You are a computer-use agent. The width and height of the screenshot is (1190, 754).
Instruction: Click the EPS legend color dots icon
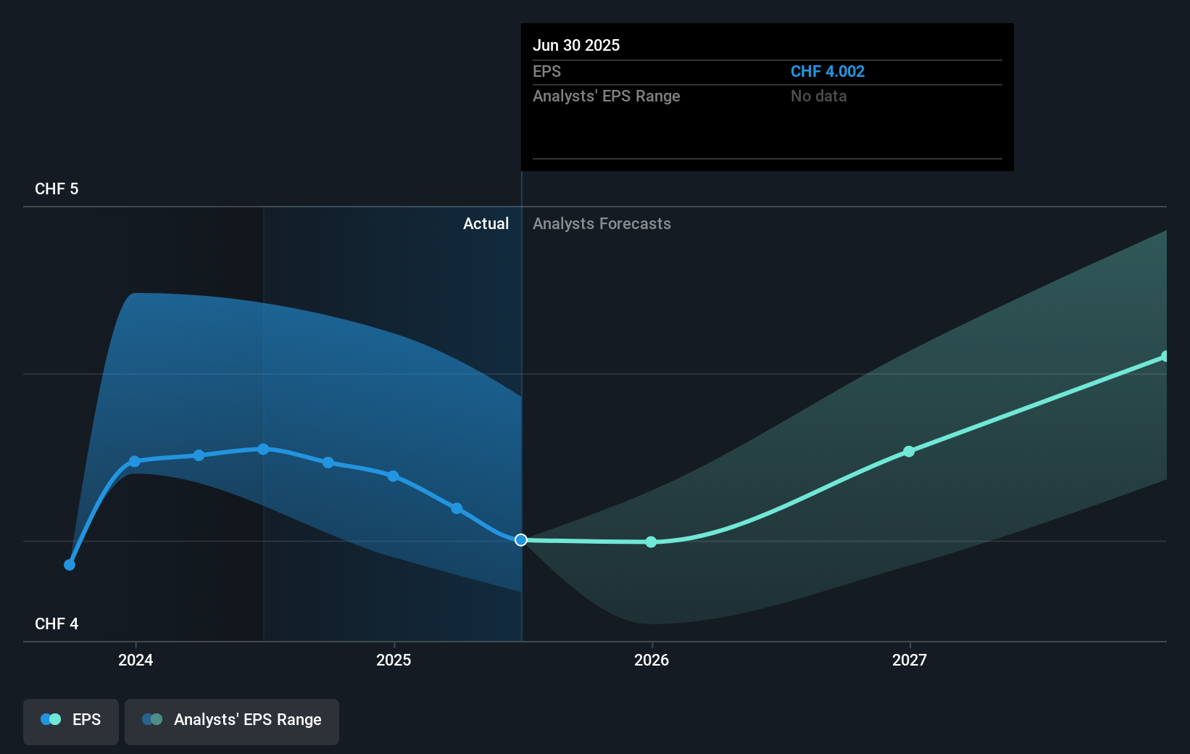(x=51, y=720)
